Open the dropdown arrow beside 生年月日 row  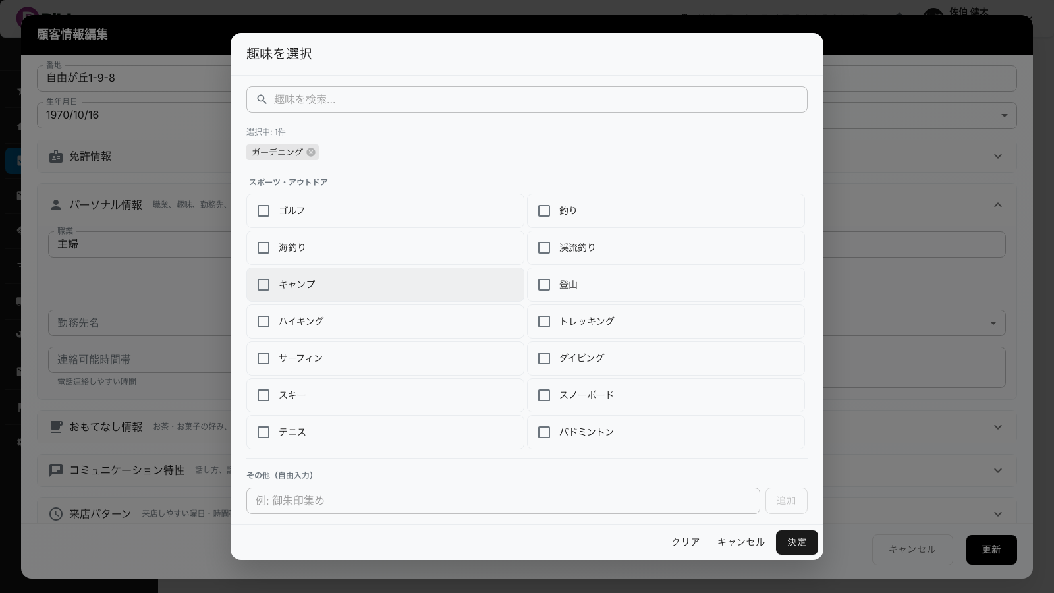point(1005,115)
